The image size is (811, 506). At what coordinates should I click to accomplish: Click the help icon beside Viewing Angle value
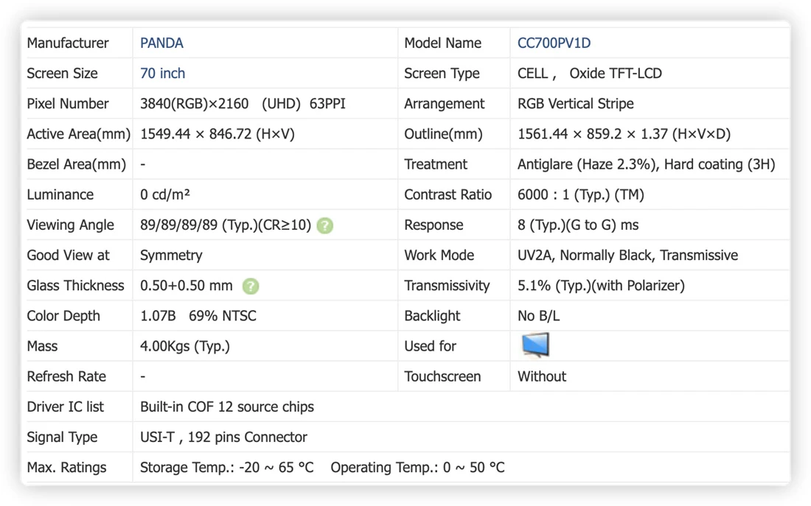(325, 225)
